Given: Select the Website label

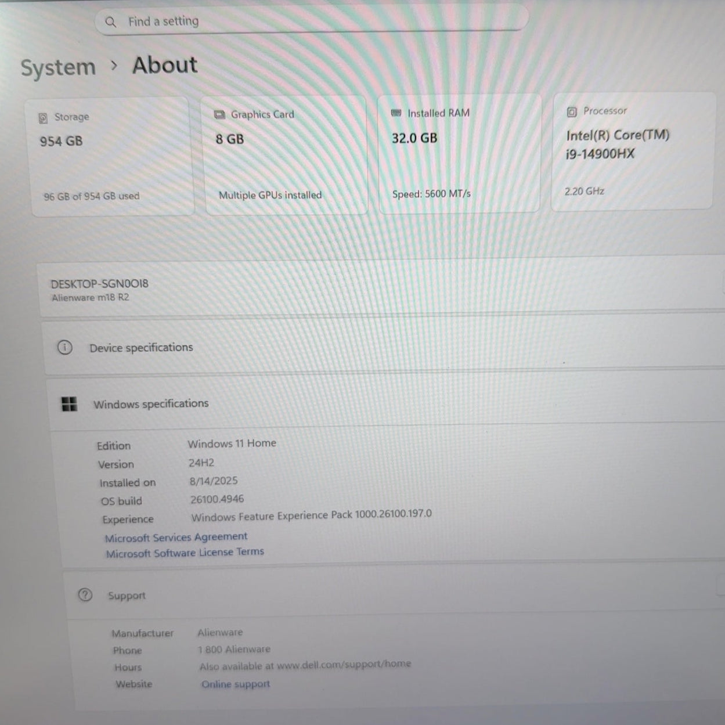Looking at the screenshot, I should [x=134, y=684].
